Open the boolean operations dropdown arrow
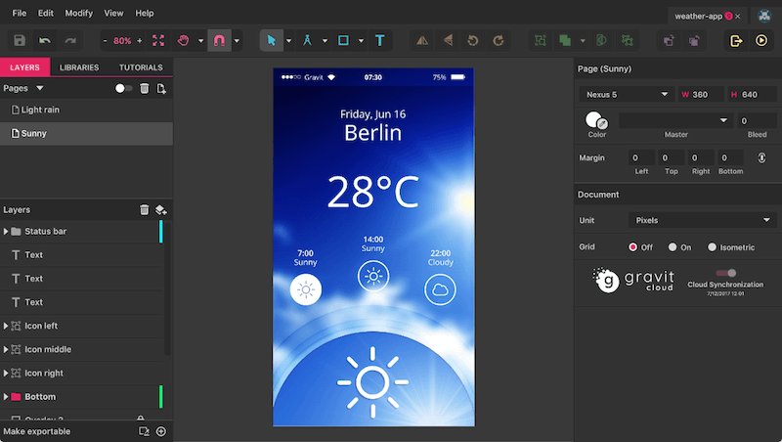This screenshot has height=442, width=782. coord(582,41)
